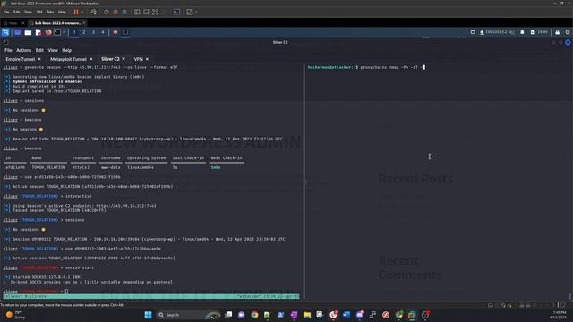
Task: Open the VMware Help menu
Action: [x=62, y=12]
